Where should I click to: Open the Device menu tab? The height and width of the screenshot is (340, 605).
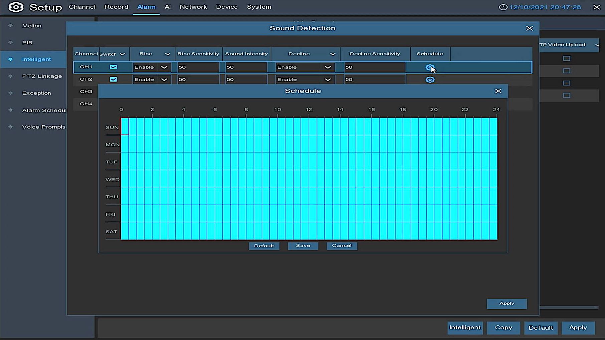(x=227, y=7)
